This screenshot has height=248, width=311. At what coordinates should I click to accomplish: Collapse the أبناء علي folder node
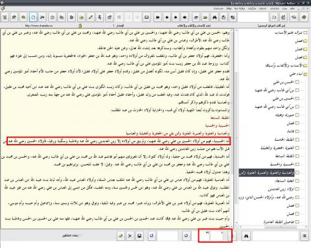tap(305, 74)
